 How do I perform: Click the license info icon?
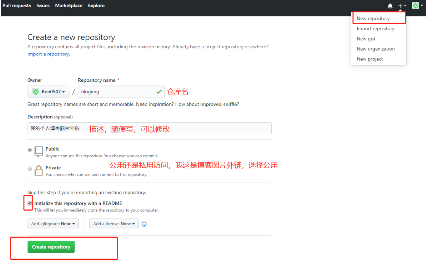click(x=144, y=224)
